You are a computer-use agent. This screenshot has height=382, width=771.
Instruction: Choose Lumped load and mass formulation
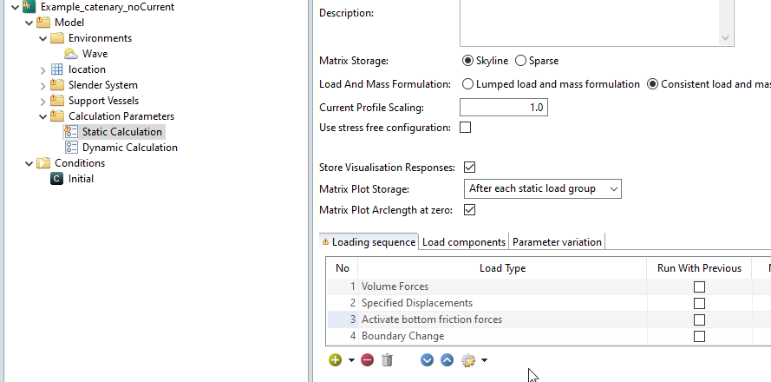tap(468, 84)
